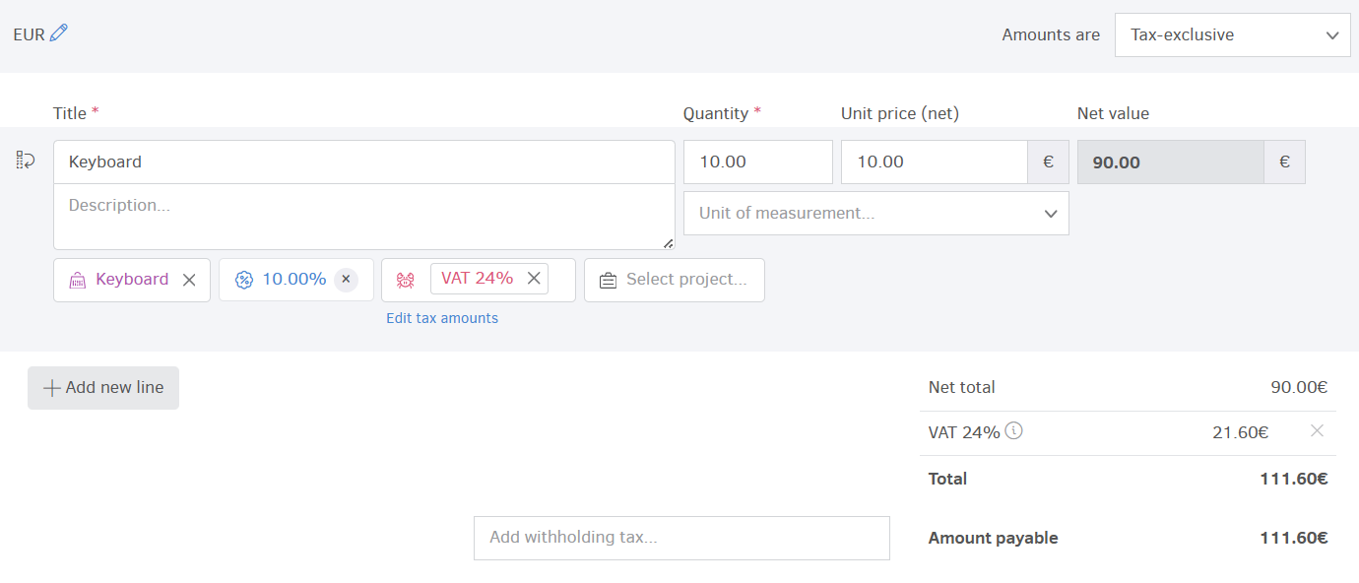Image resolution: width=1359 pixels, height=583 pixels.
Task: Click the briefcase icon in Select project
Action: click(x=607, y=279)
